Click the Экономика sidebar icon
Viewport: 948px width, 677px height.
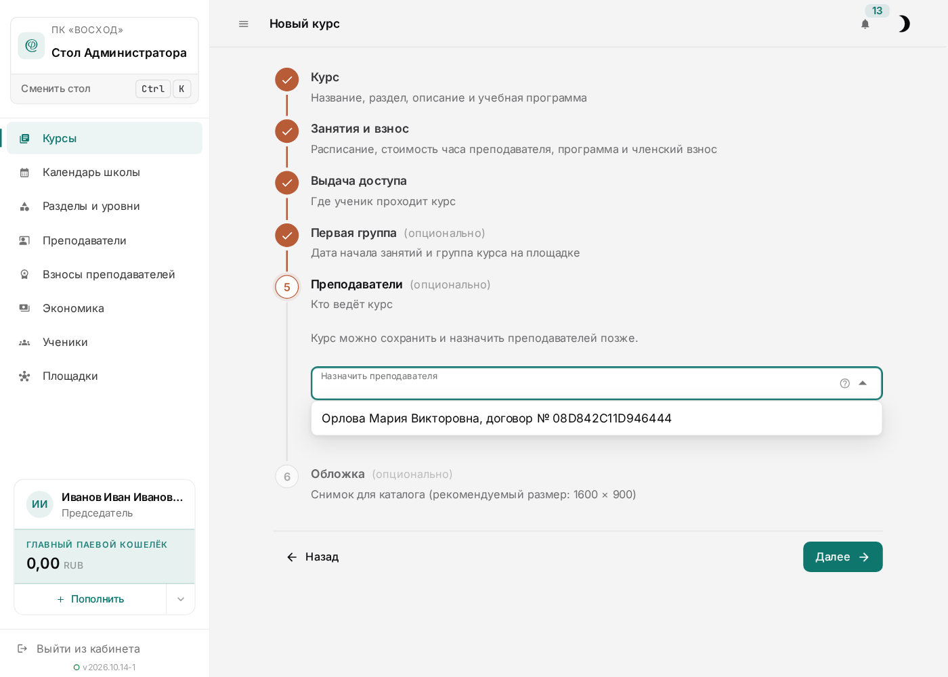pos(24,308)
